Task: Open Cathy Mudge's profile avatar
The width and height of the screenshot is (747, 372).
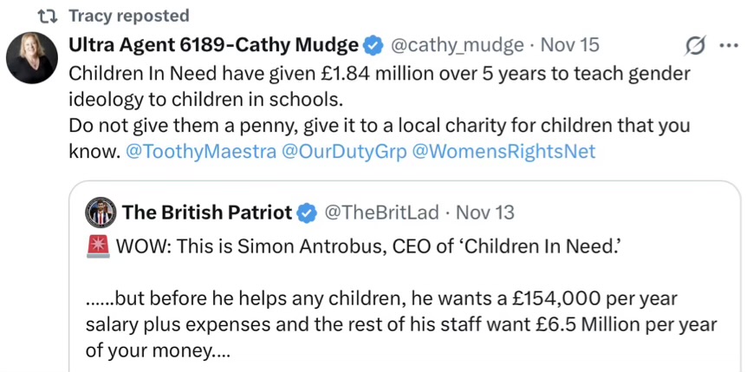Action: (x=32, y=58)
